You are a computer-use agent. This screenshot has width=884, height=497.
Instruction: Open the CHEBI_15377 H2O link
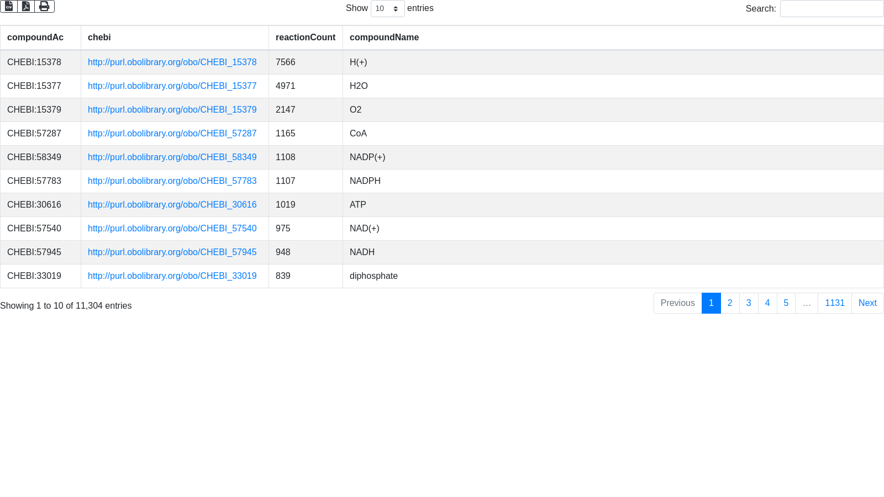pos(172,86)
